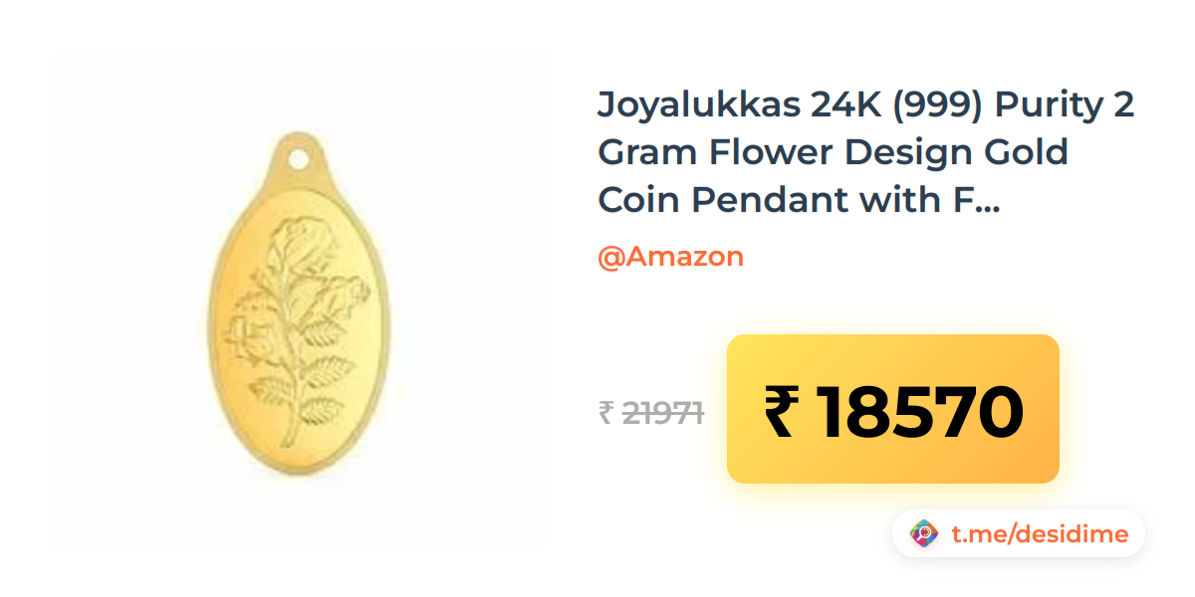Click the 18570 price number
Screen dimensions: 1195x597
[x=919, y=412]
